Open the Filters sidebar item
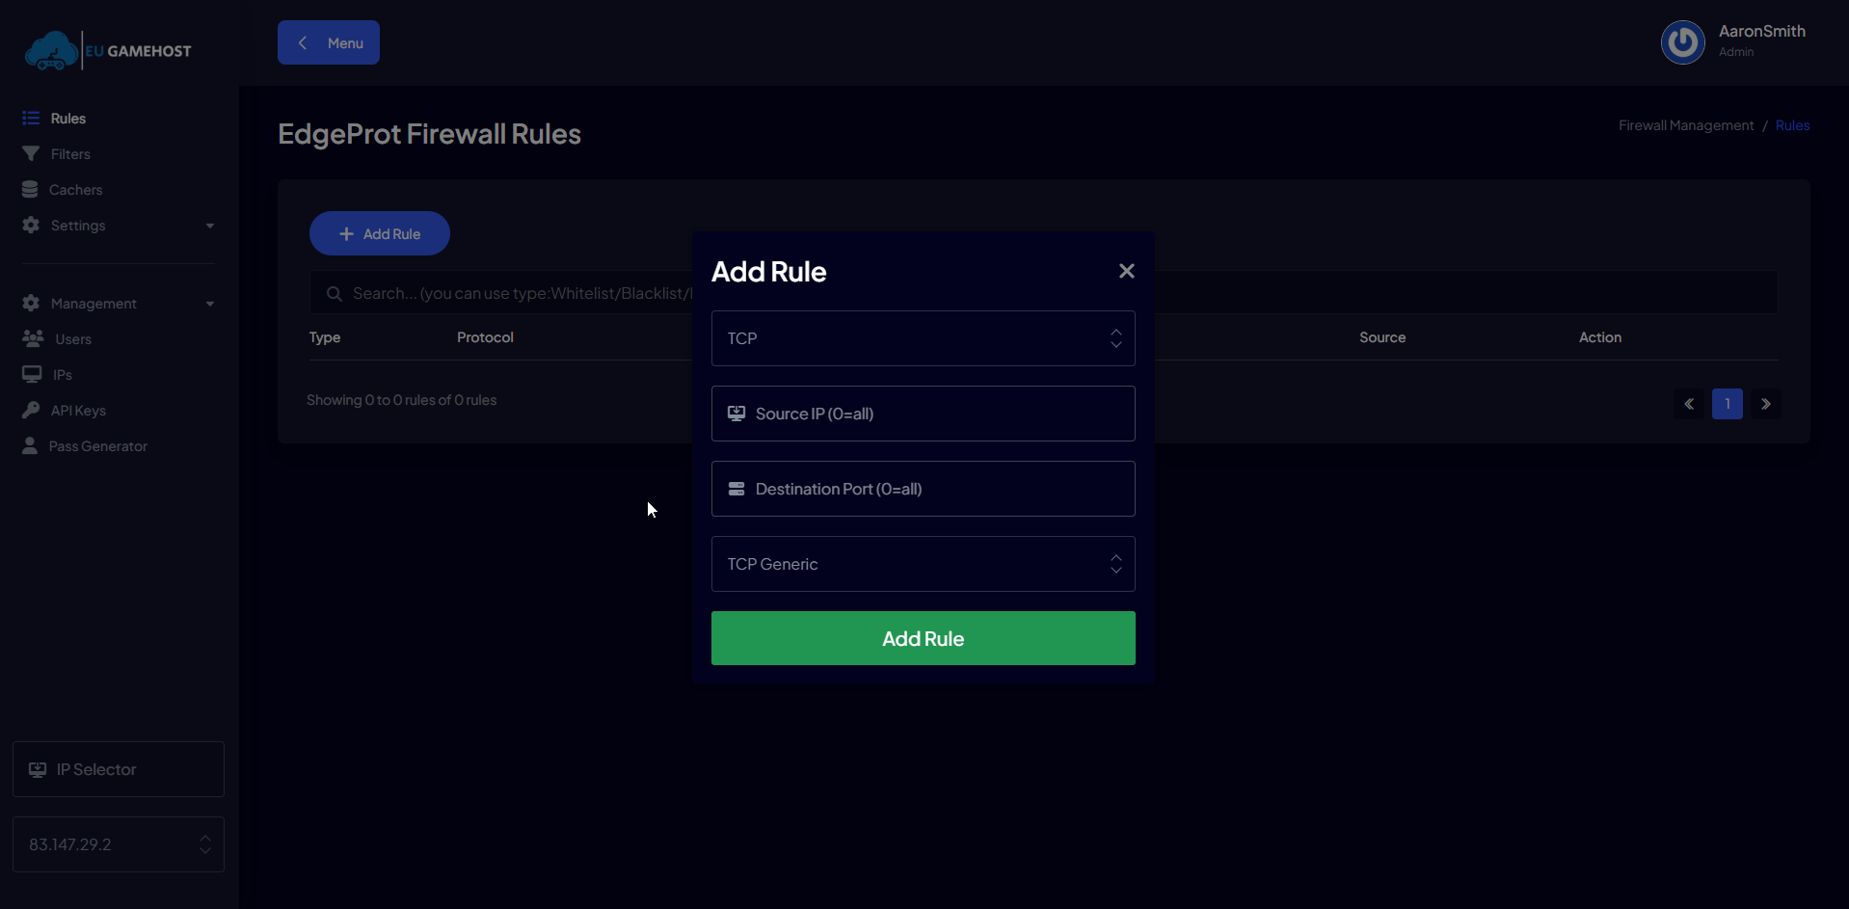 point(70,154)
